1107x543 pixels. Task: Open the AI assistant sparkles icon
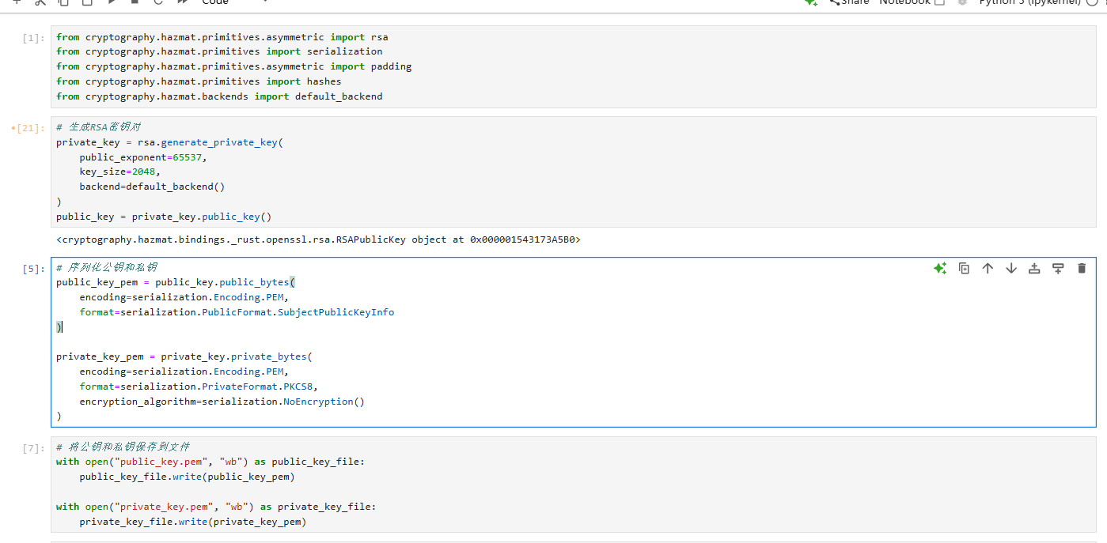click(940, 268)
